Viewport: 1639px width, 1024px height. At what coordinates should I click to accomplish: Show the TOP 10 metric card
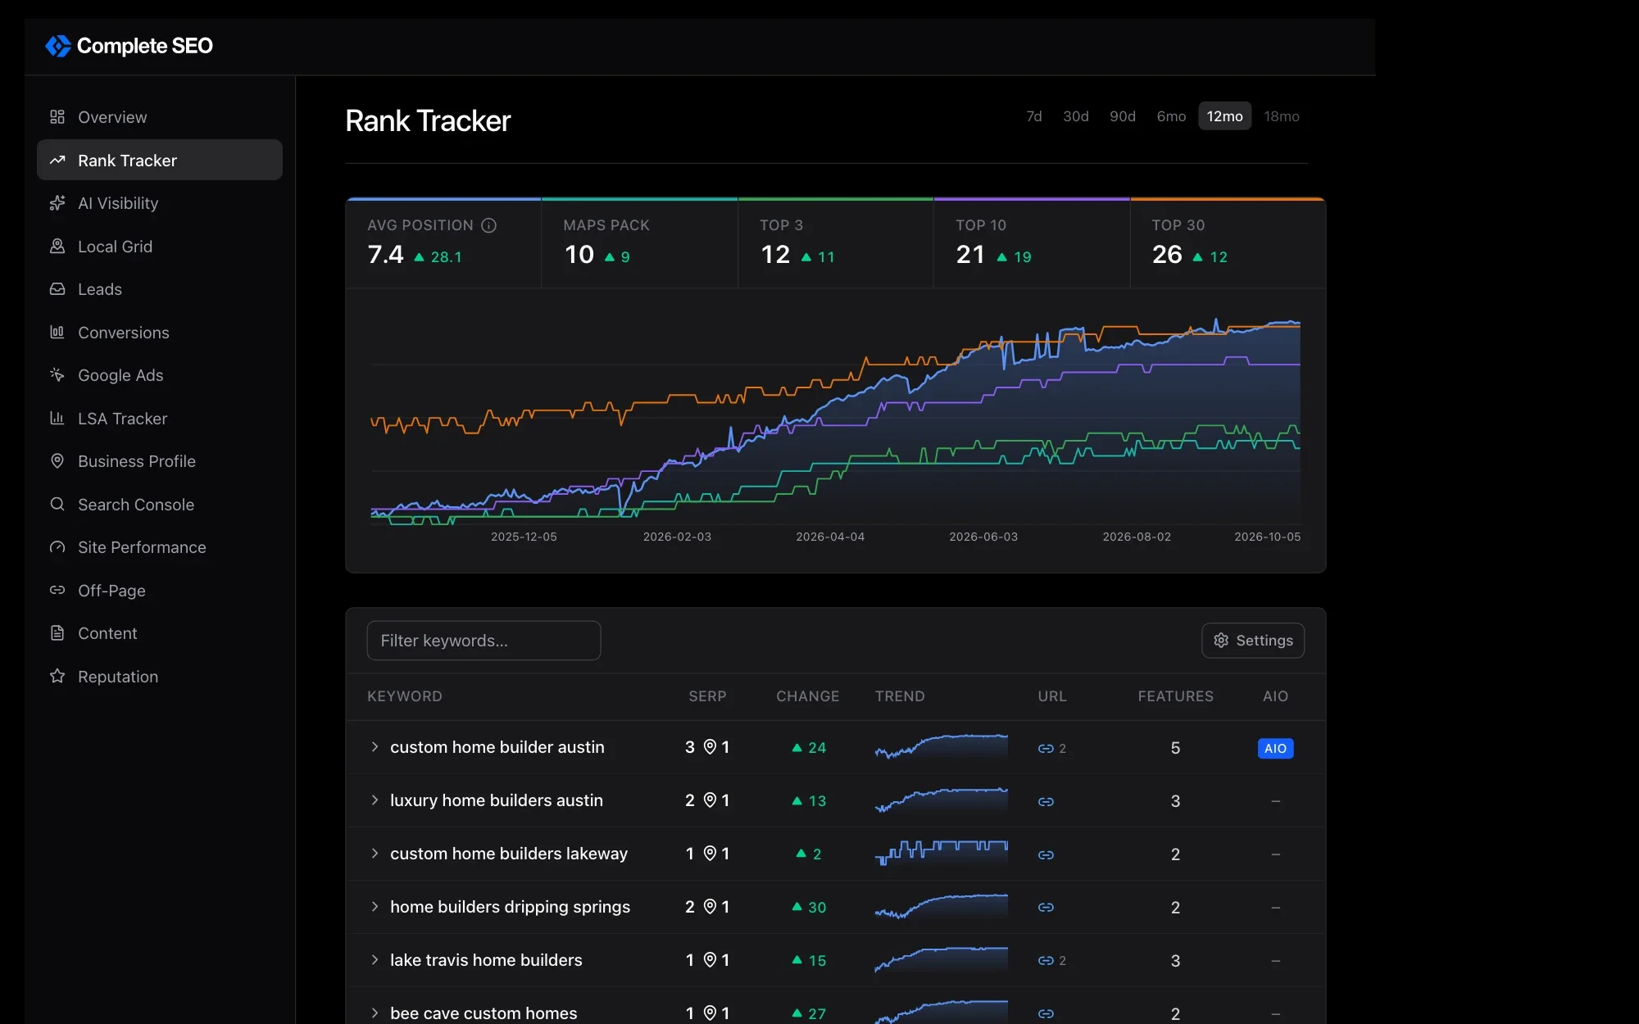[x=1032, y=243]
